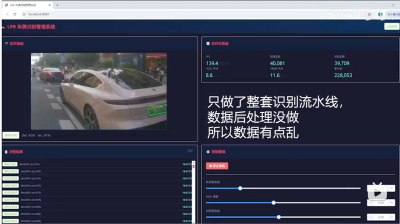Image resolution: width=400 pixels, height=224 pixels.
Task: Select the result row det:92% rec:91%
Action: tap(98, 164)
